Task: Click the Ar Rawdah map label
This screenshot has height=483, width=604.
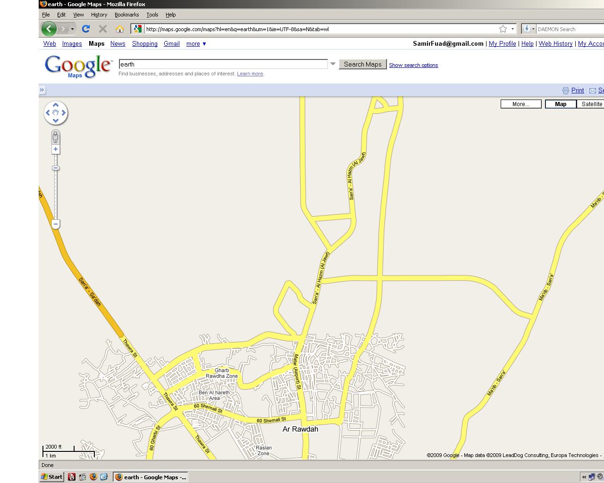Action: [x=300, y=429]
